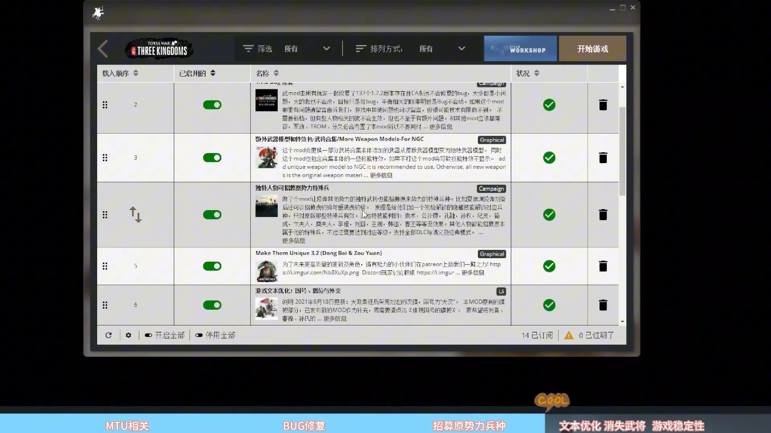Click the refresh icon in bottom bar
Viewport: 771px width, 433px height.
(108, 335)
